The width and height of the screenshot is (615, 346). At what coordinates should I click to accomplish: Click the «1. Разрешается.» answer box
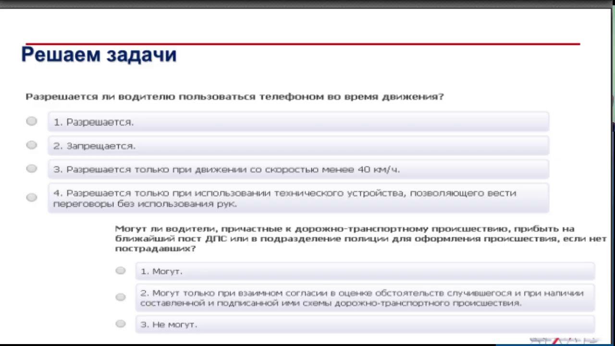[298, 122]
